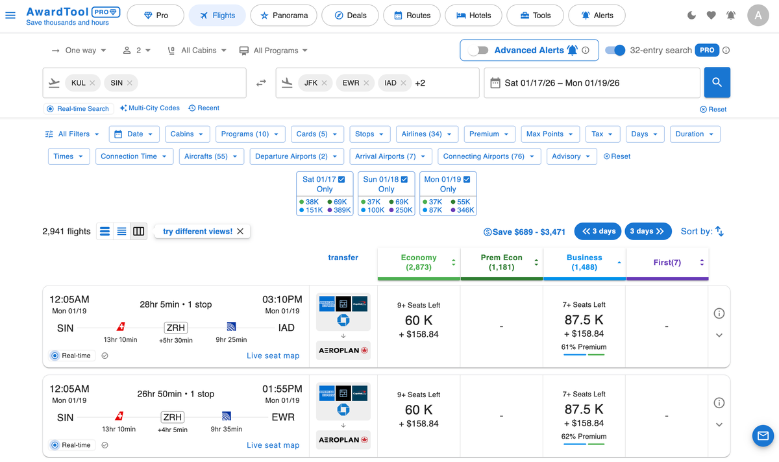Click the Live seat map link
This screenshot has height=462, width=779.
(274, 354)
